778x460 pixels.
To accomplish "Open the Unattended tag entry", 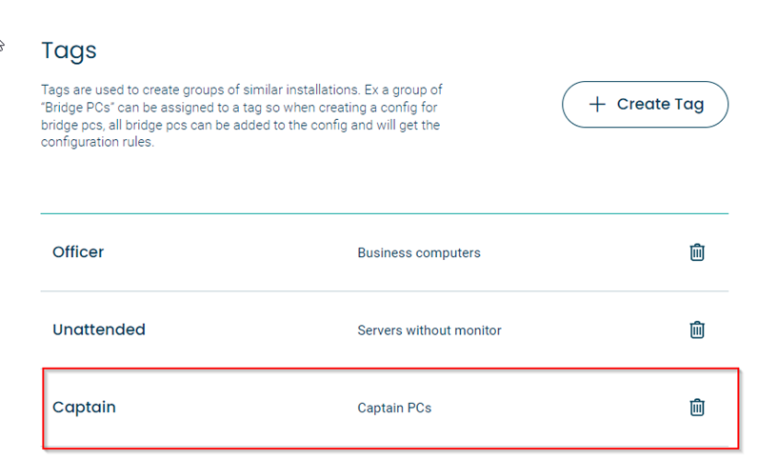I will [99, 330].
